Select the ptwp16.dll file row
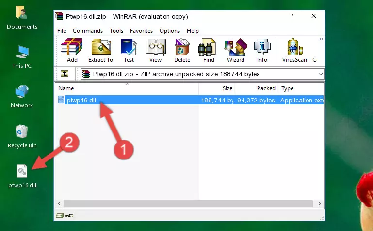This screenshot has width=373, height=231. pos(190,100)
